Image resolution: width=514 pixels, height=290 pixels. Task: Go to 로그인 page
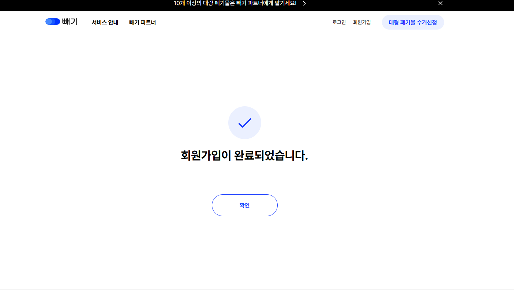coord(338,22)
